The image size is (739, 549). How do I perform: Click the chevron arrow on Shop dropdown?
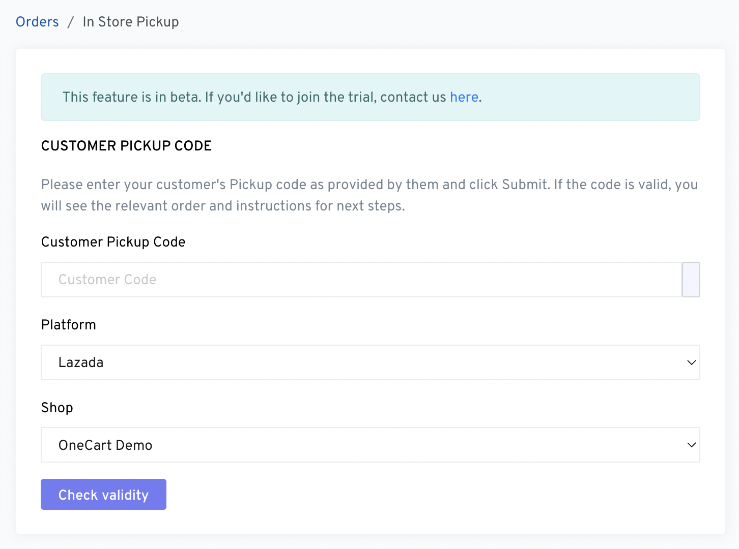click(691, 445)
